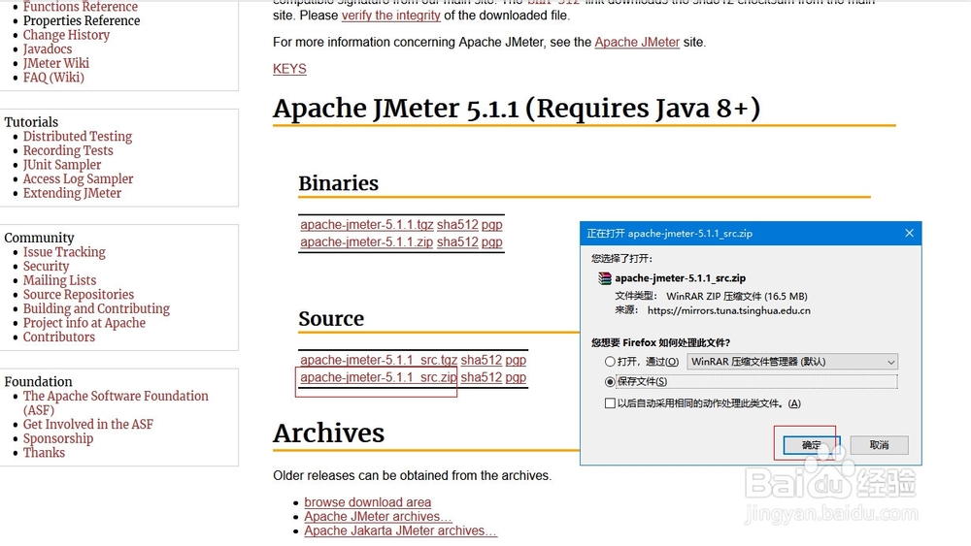The image size is (971, 546).
Task: Open JMeter Wiki in sidebar
Action: [x=56, y=63]
